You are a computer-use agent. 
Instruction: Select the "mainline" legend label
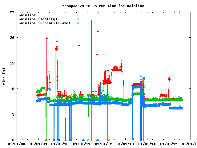[27, 15]
